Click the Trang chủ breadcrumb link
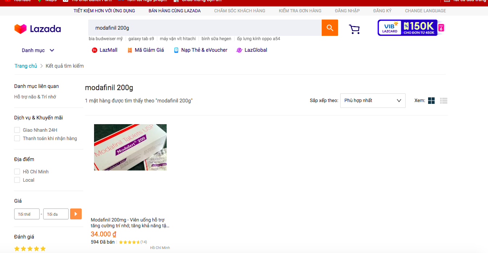Image resolution: width=488 pixels, height=253 pixels. [x=26, y=66]
